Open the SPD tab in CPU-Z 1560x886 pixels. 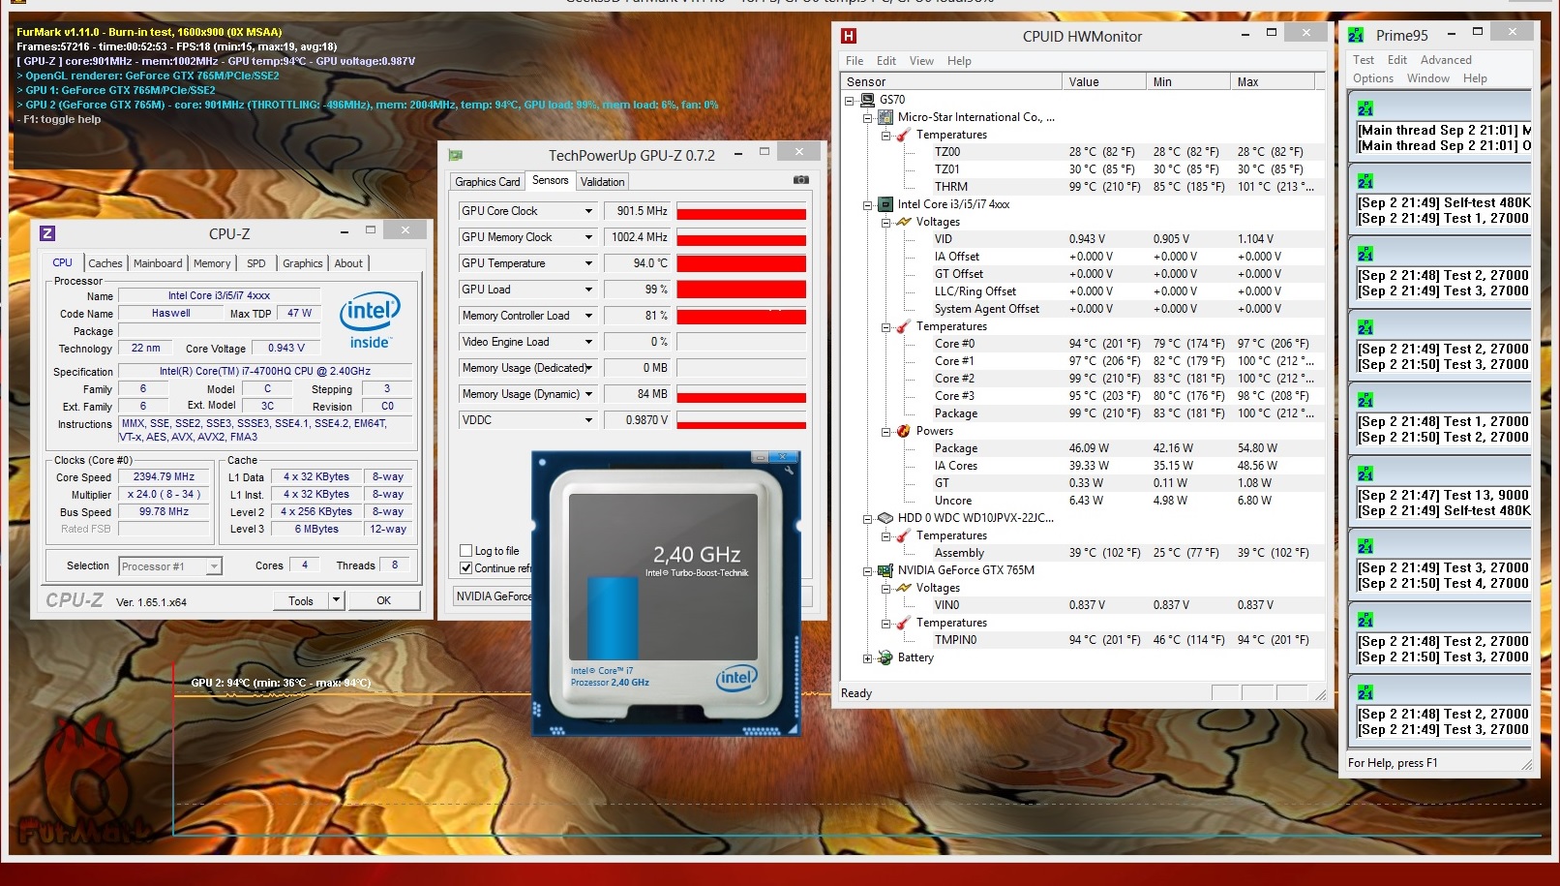[x=255, y=263]
